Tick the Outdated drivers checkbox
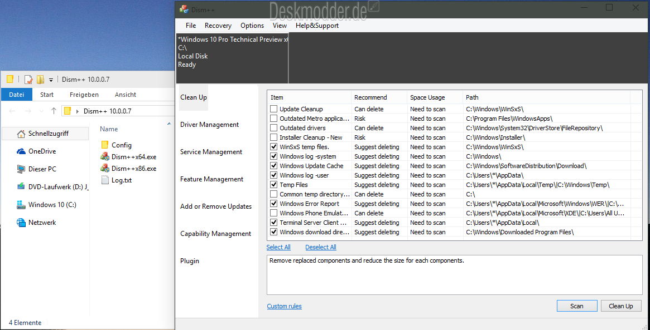Image resolution: width=650 pixels, height=330 pixels. pyautogui.click(x=273, y=128)
